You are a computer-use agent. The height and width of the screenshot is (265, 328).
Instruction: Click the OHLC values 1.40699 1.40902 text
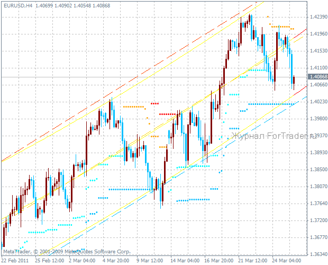click(54, 6)
